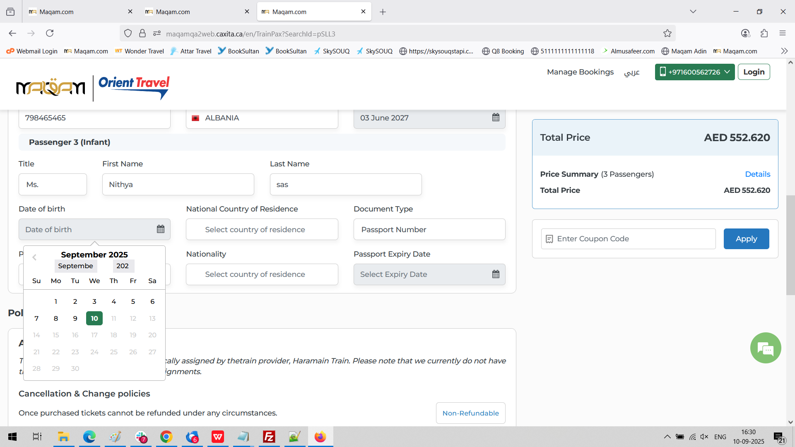The image size is (795, 447).
Task: Bookmark page with the star icon
Action: click(667, 34)
